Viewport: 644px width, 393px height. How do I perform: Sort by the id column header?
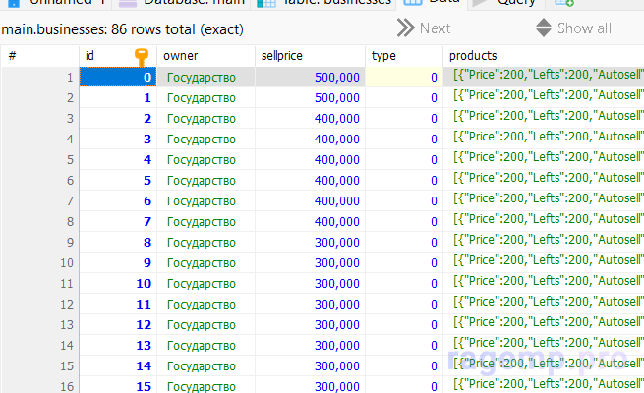click(x=118, y=56)
